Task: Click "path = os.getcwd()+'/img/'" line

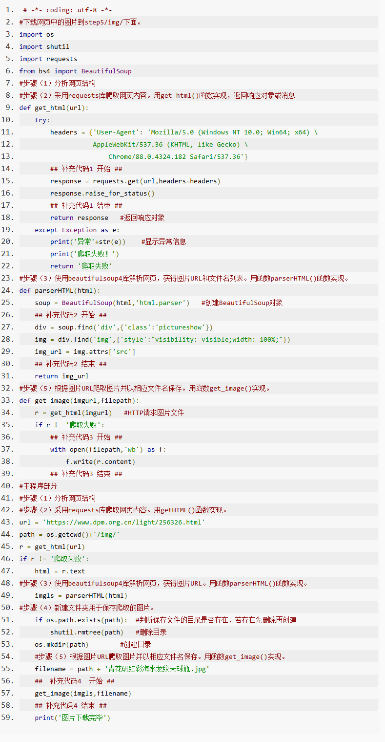Action: (70, 534)
